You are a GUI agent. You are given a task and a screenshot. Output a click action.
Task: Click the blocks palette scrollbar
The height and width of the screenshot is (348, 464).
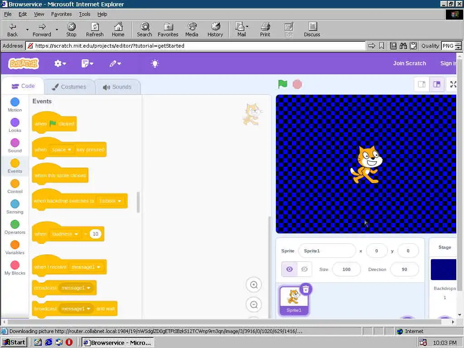[x=138, y=203]
